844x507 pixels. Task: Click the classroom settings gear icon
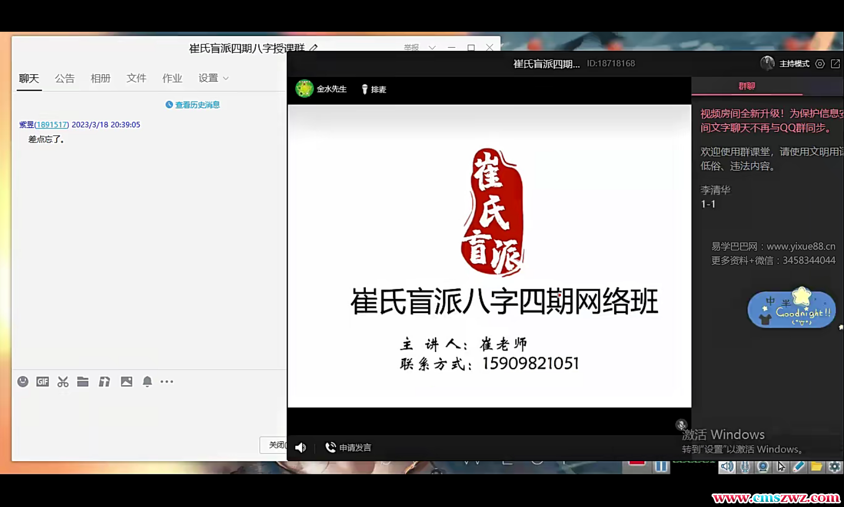point(820,64)
